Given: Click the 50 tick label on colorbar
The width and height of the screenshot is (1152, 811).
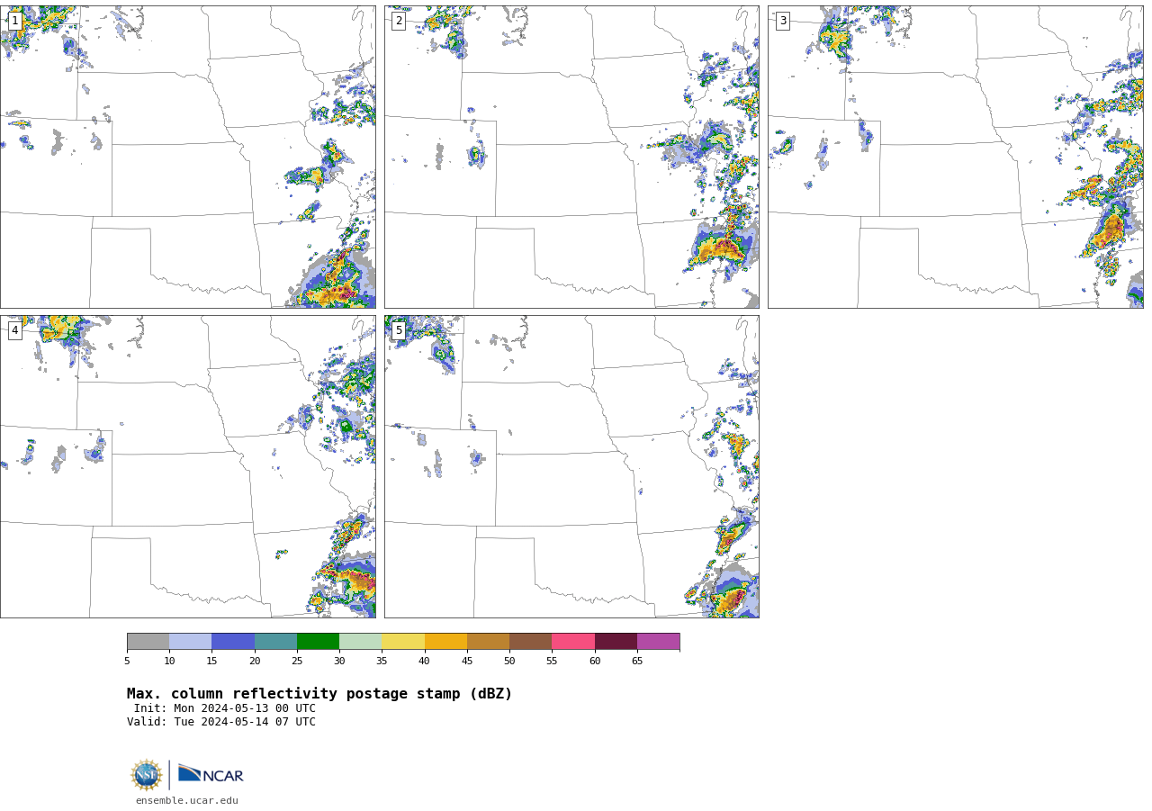Looking at the screenshot, I should point(509,662).
